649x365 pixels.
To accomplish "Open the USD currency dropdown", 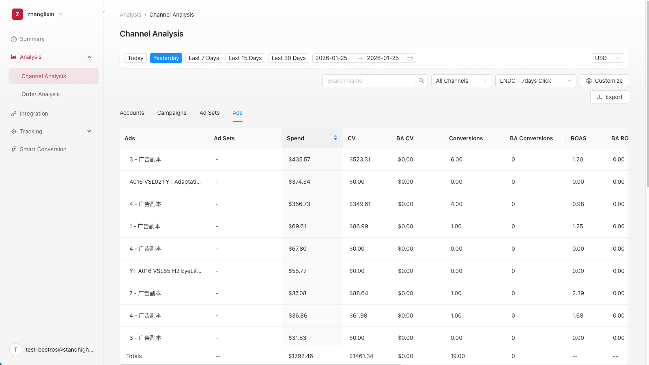I will click(x=607, y=58).
